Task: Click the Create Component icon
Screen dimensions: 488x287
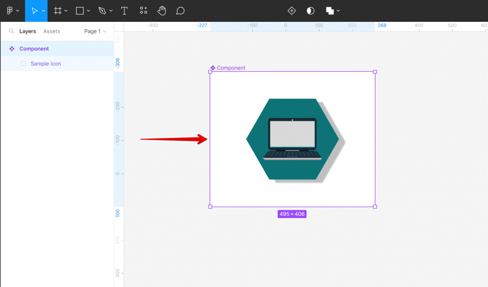Action: [291, 10]
